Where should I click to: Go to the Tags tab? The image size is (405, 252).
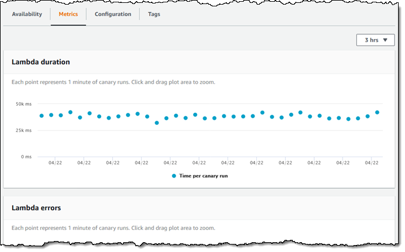point(153,14)
